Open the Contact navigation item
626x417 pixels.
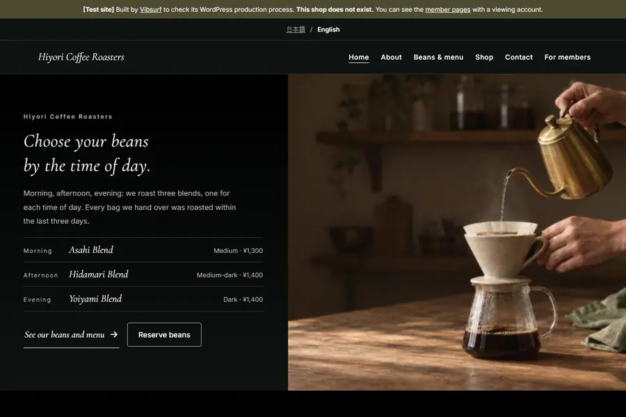point(519,57)
